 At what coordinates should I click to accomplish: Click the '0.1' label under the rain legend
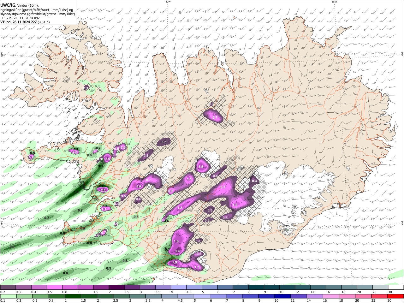pos(3,301)
